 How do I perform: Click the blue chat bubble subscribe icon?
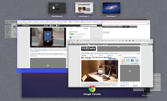137,60
